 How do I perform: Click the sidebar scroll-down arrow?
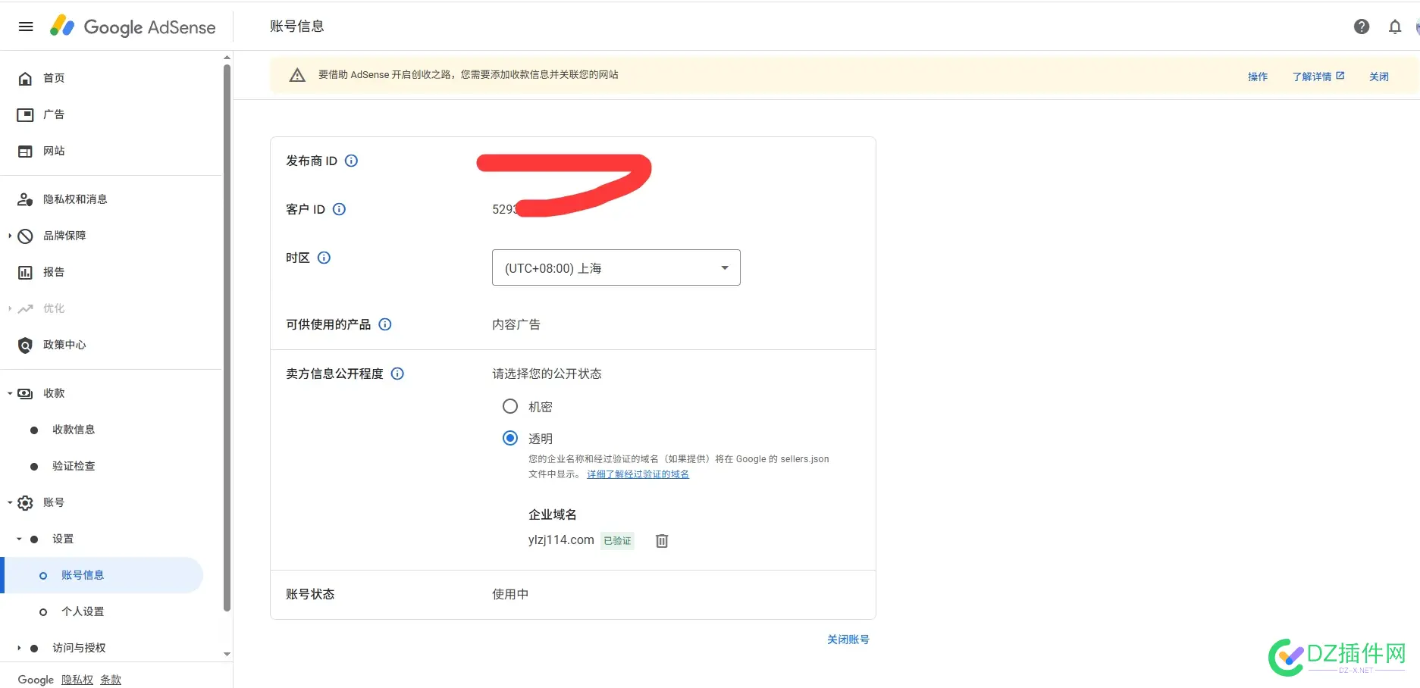(x=227, y=654)
